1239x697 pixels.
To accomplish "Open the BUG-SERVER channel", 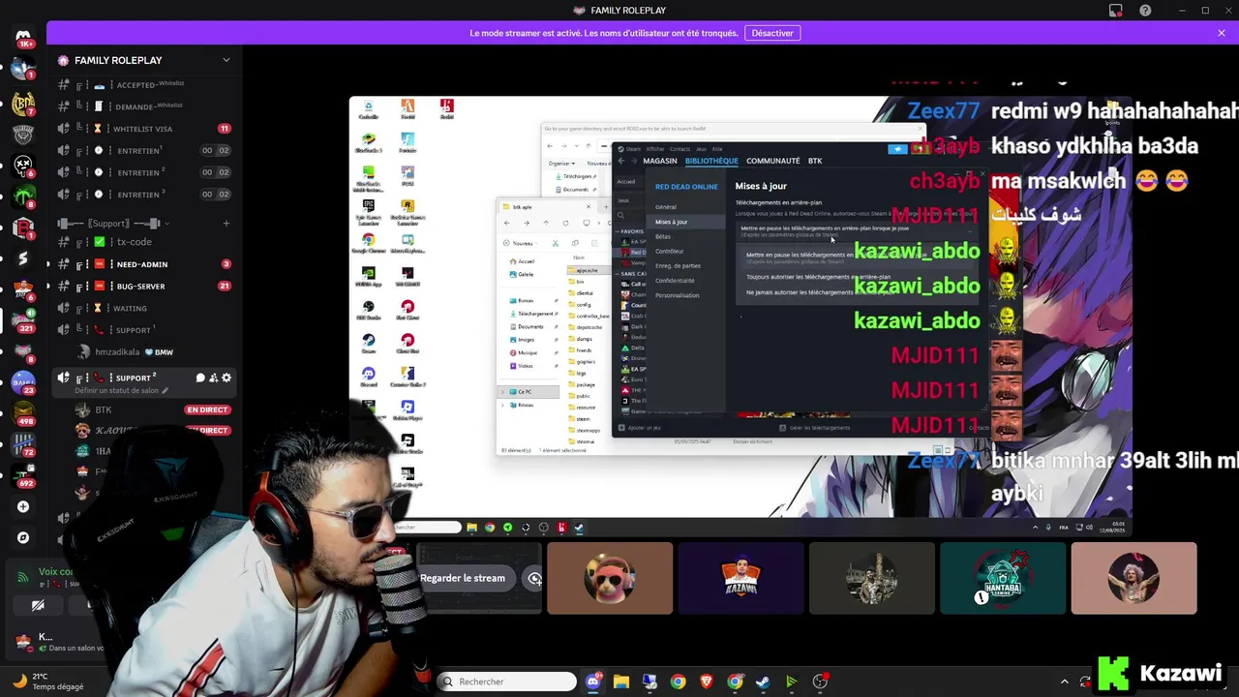I will pos(145,287).
